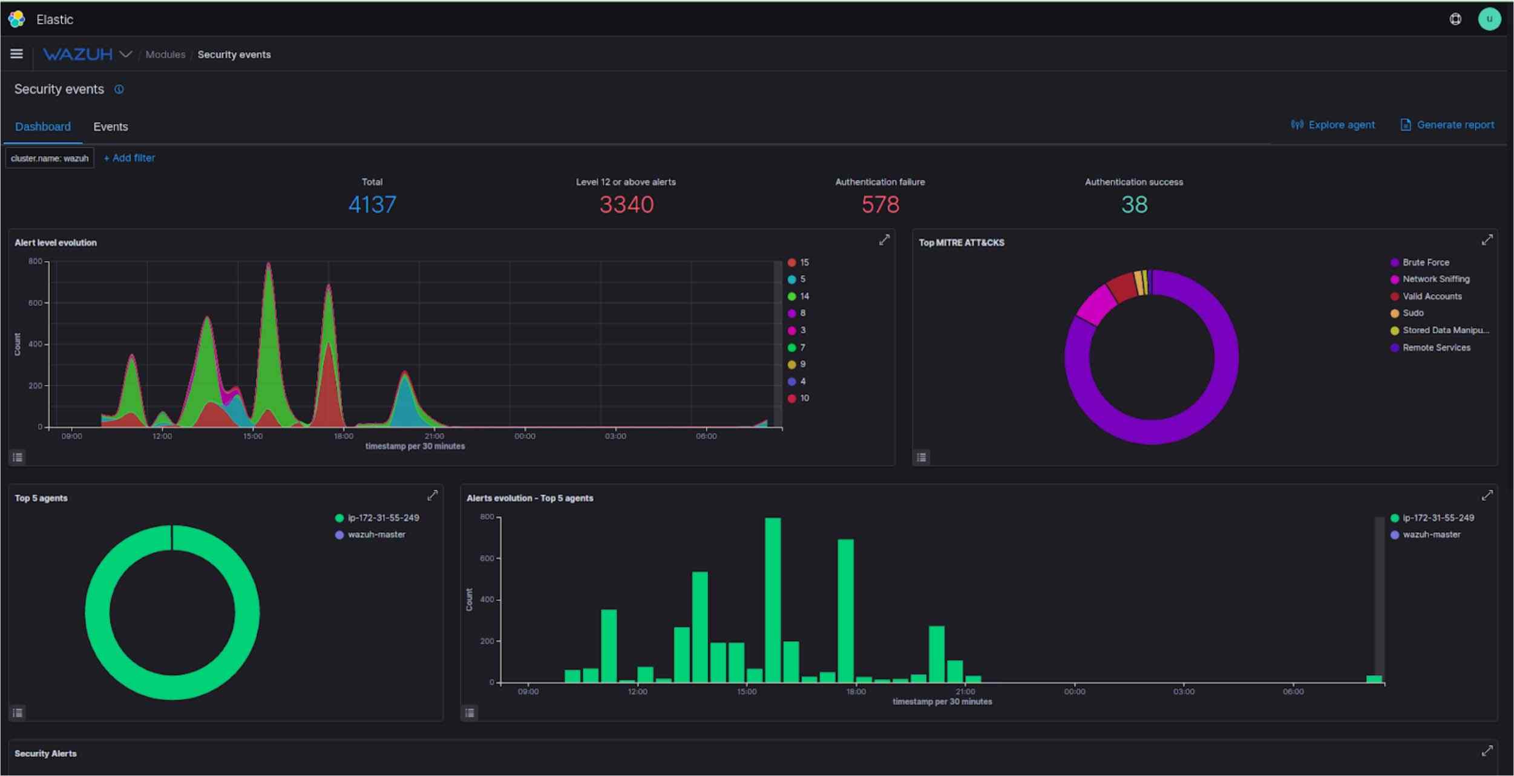Click the Elastic logo in the header
Screen dimensions: 1514x776
(x=16, y=19)
